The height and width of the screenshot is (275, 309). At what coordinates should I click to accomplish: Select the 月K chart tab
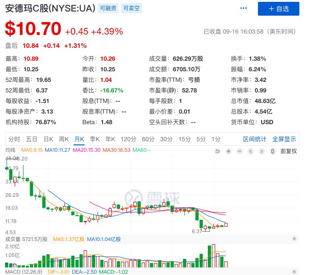tap(79, 139)
